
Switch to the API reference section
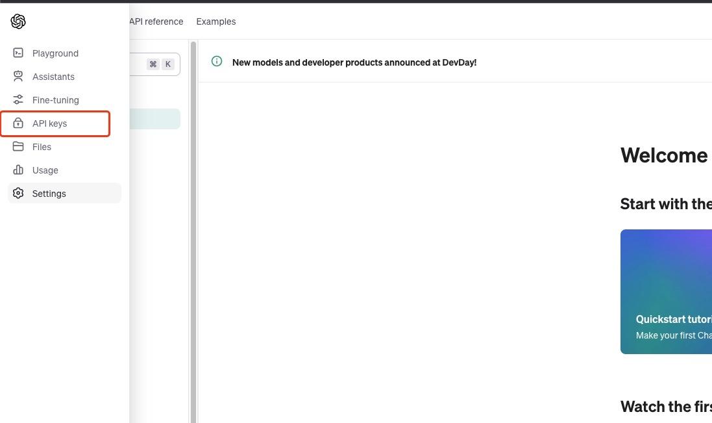click(155, 21)
